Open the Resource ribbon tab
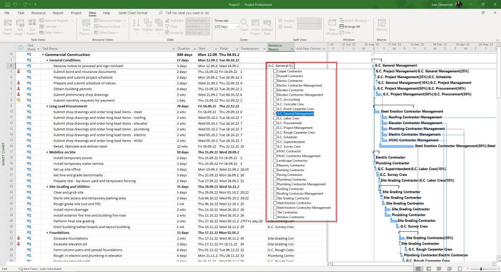The width and height of the screenshot is (501, 272). [38, 13]
